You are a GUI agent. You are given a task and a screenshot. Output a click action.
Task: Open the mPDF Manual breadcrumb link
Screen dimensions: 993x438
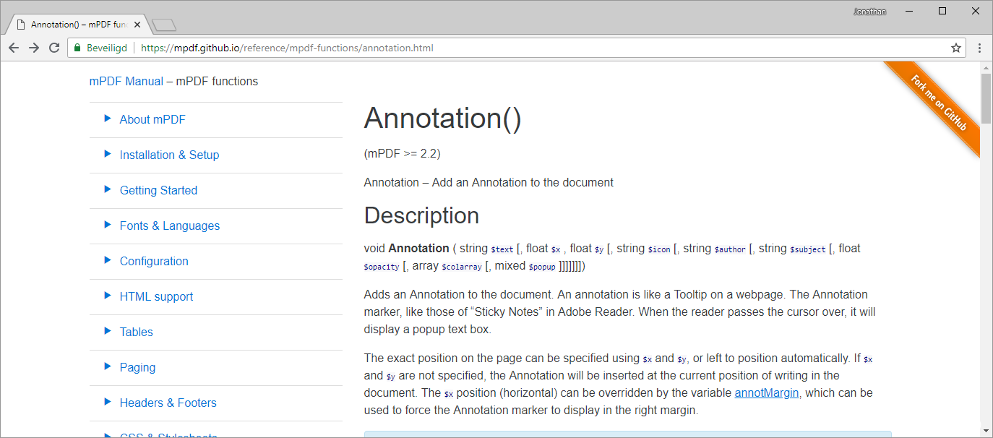126,81
